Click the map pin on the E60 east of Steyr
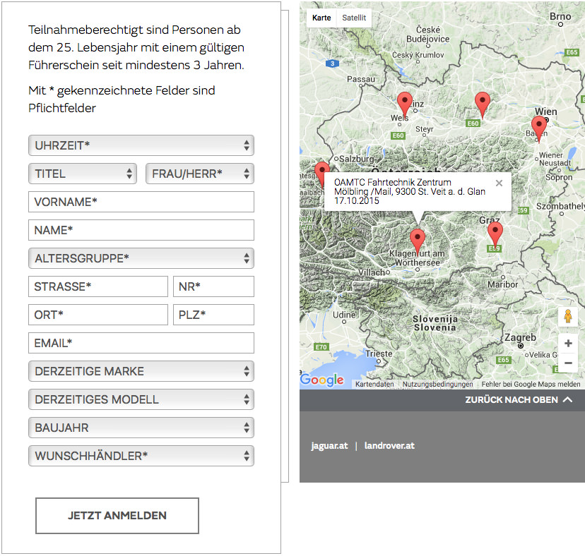The height and width of the screenshot is (556, 585). tap(482, 104)
